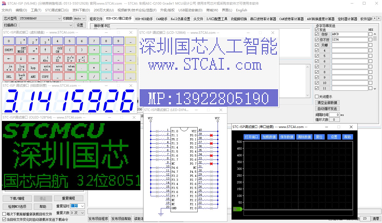Check the 关闭提示 checkbox
382x223 pixels.
tap(317, 97)
